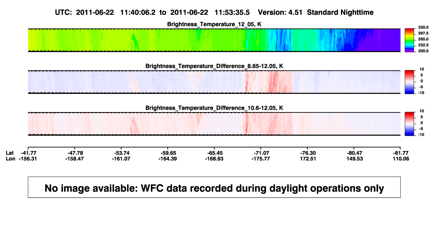Click the latitude value -71.07
445x228 pixels.
pos(261,153)
